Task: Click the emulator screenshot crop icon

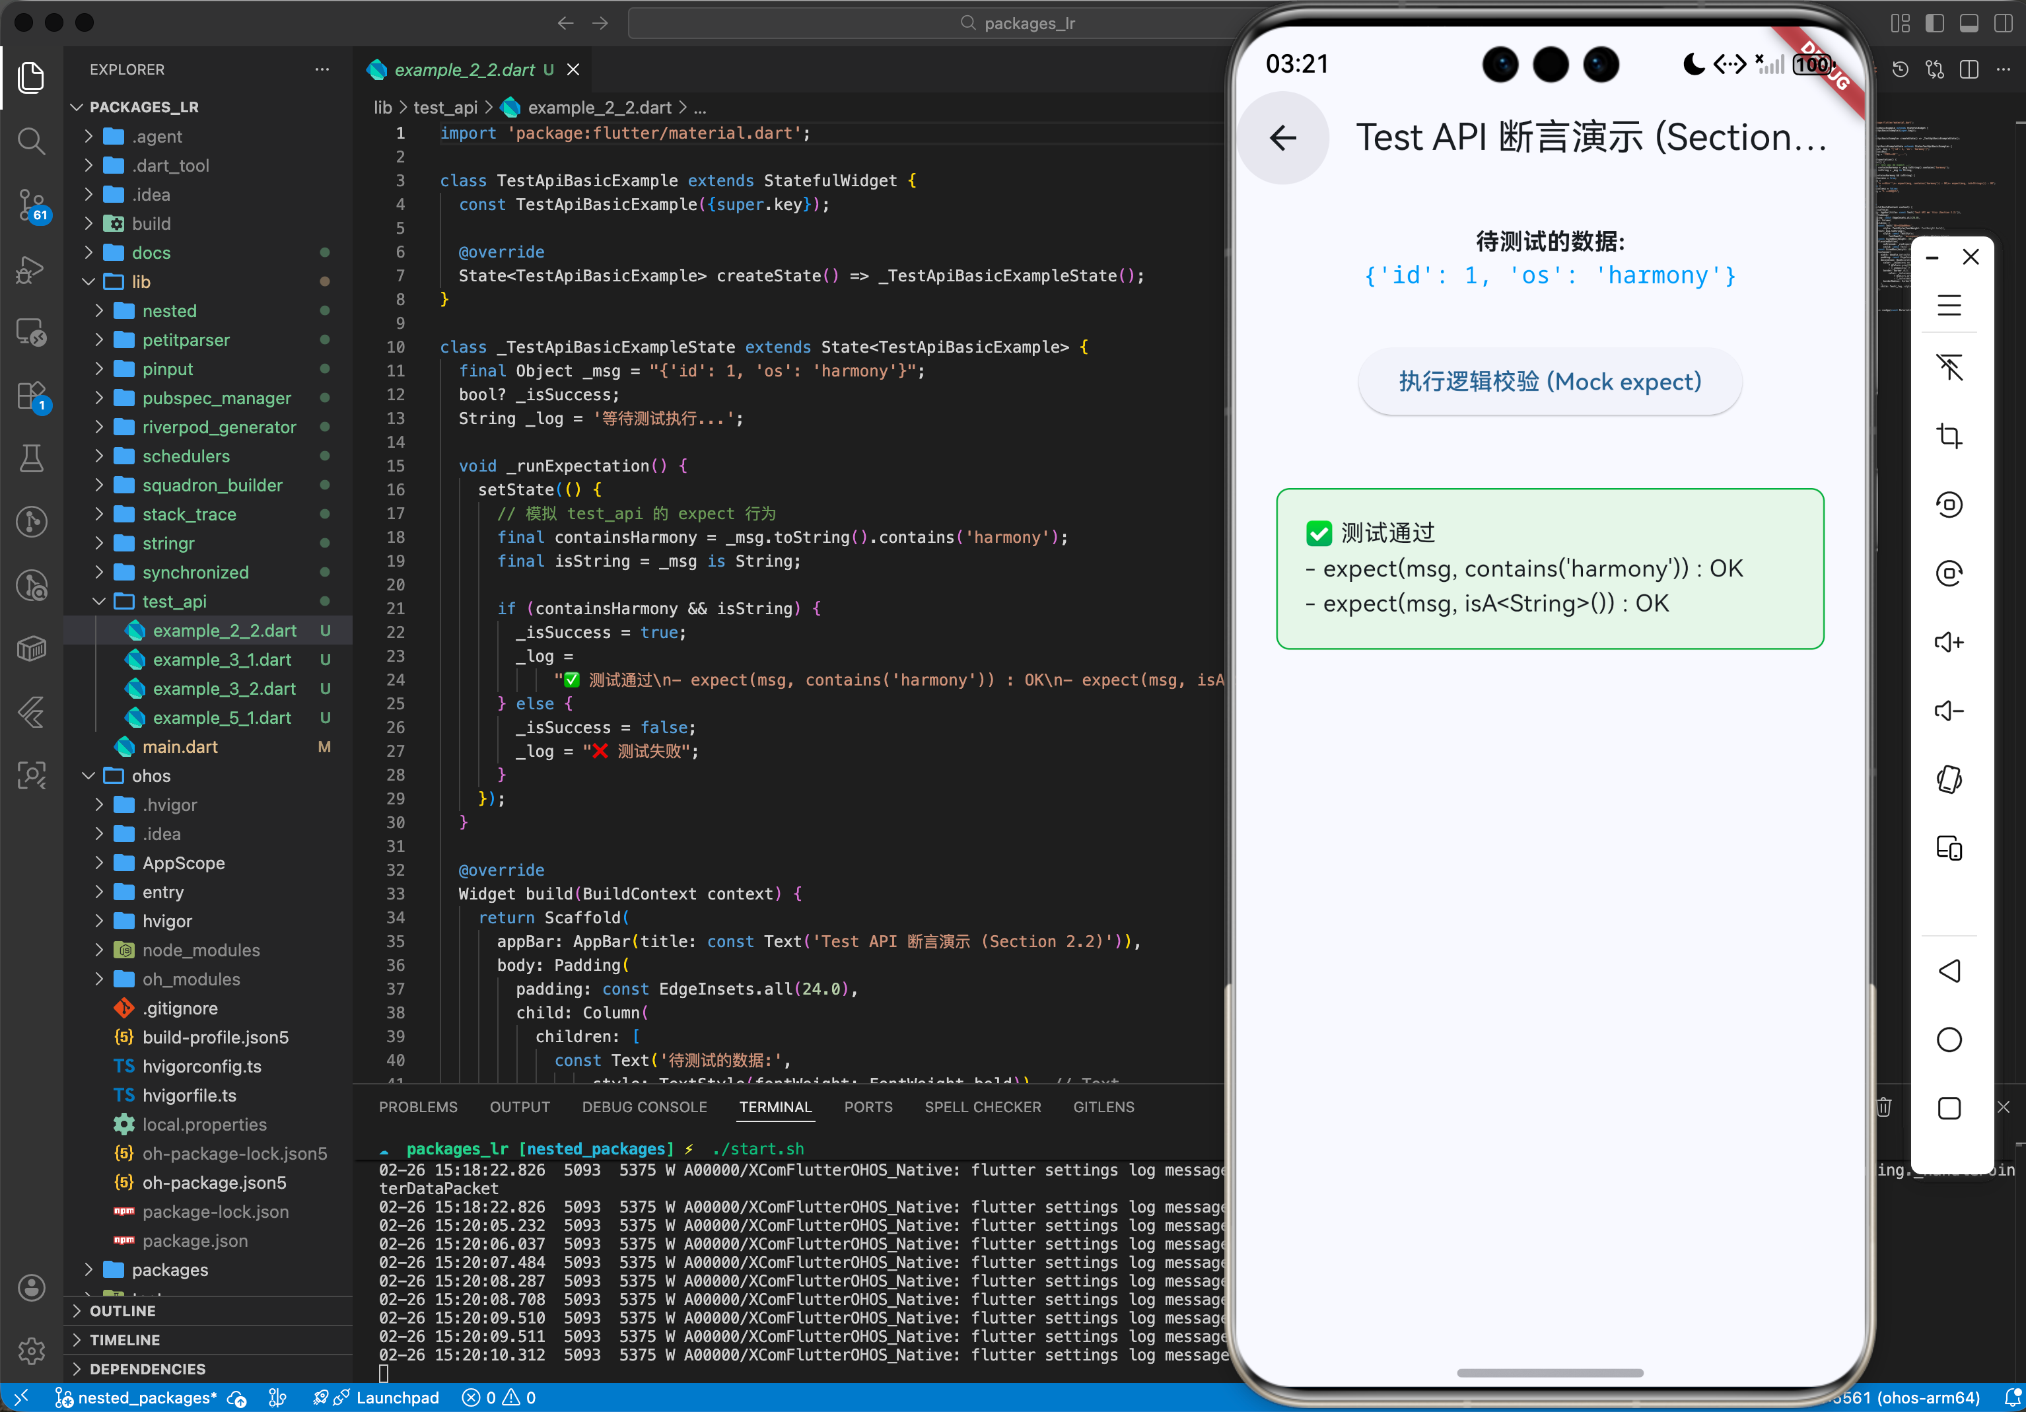Action: tap(1948, 436)
